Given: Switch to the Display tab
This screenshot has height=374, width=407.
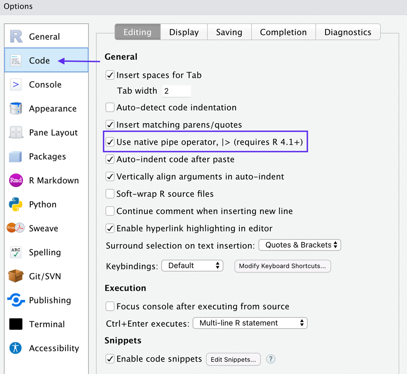Looking at the screenshot, I should (184, 32).
